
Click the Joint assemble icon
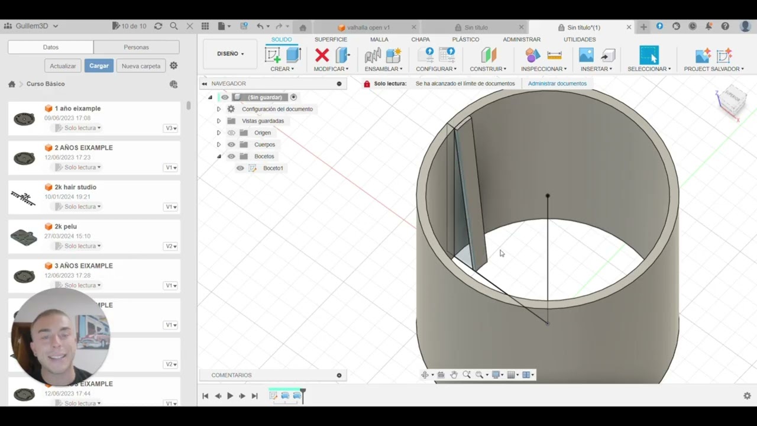point(373,56)
